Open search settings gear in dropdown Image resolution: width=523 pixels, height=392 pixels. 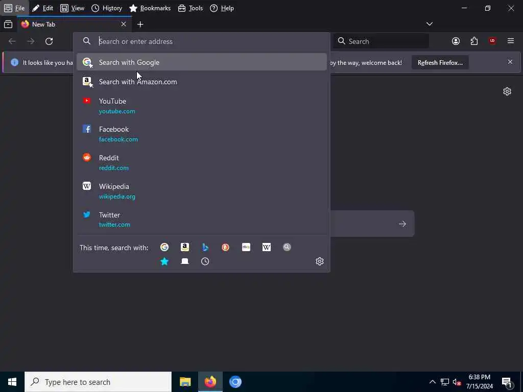click(320, 261)
